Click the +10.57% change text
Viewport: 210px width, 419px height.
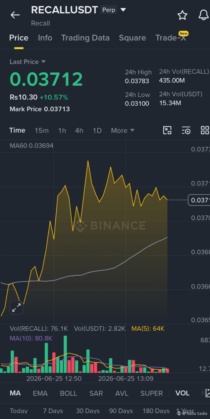coord(54,97)
